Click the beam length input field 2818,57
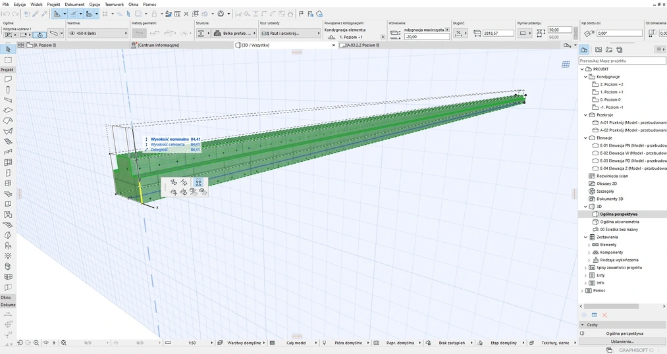 [x=498, y=33]
